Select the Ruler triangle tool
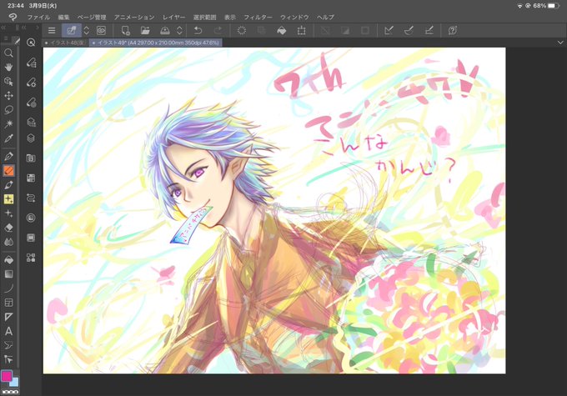Image resolution: width=567 pixels, height=396 pixels. click(8, 317)
